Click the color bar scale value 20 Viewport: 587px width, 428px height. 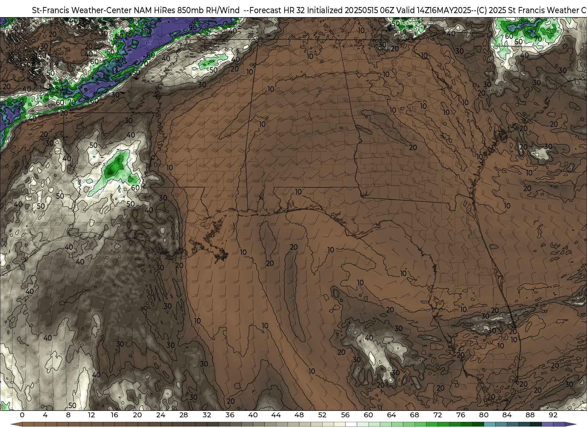[x=138, y=415]
